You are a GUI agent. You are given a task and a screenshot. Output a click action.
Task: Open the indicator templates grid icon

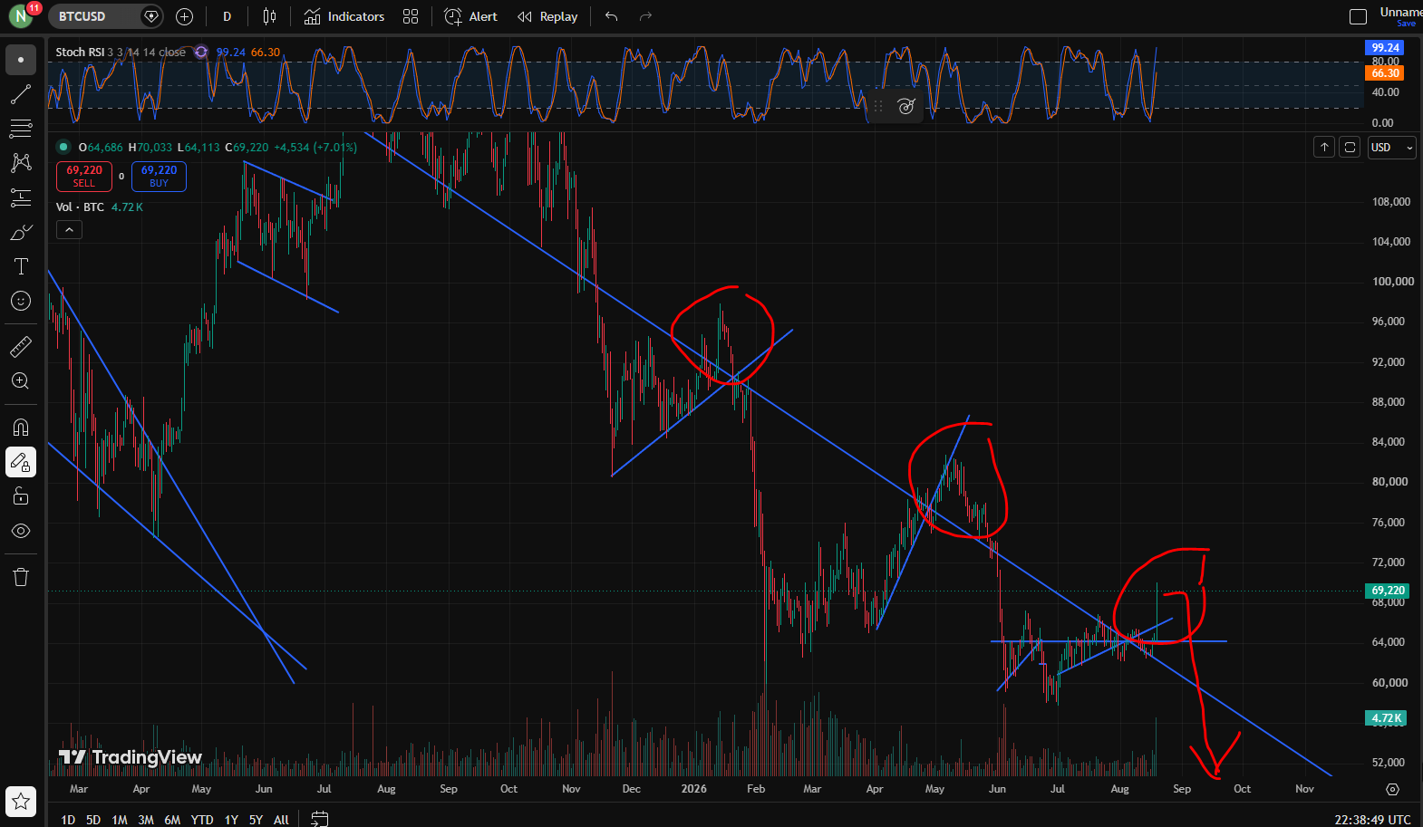(x=411, y=16)
